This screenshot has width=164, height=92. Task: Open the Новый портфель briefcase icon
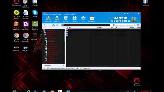(16, 26)
